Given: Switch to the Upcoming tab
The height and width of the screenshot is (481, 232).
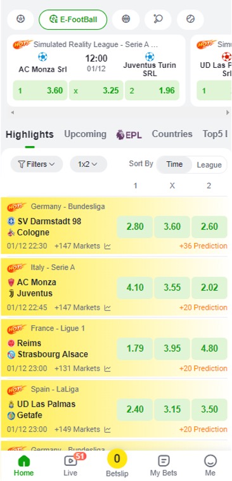Looking at the screenshot, I should point(85,135).
